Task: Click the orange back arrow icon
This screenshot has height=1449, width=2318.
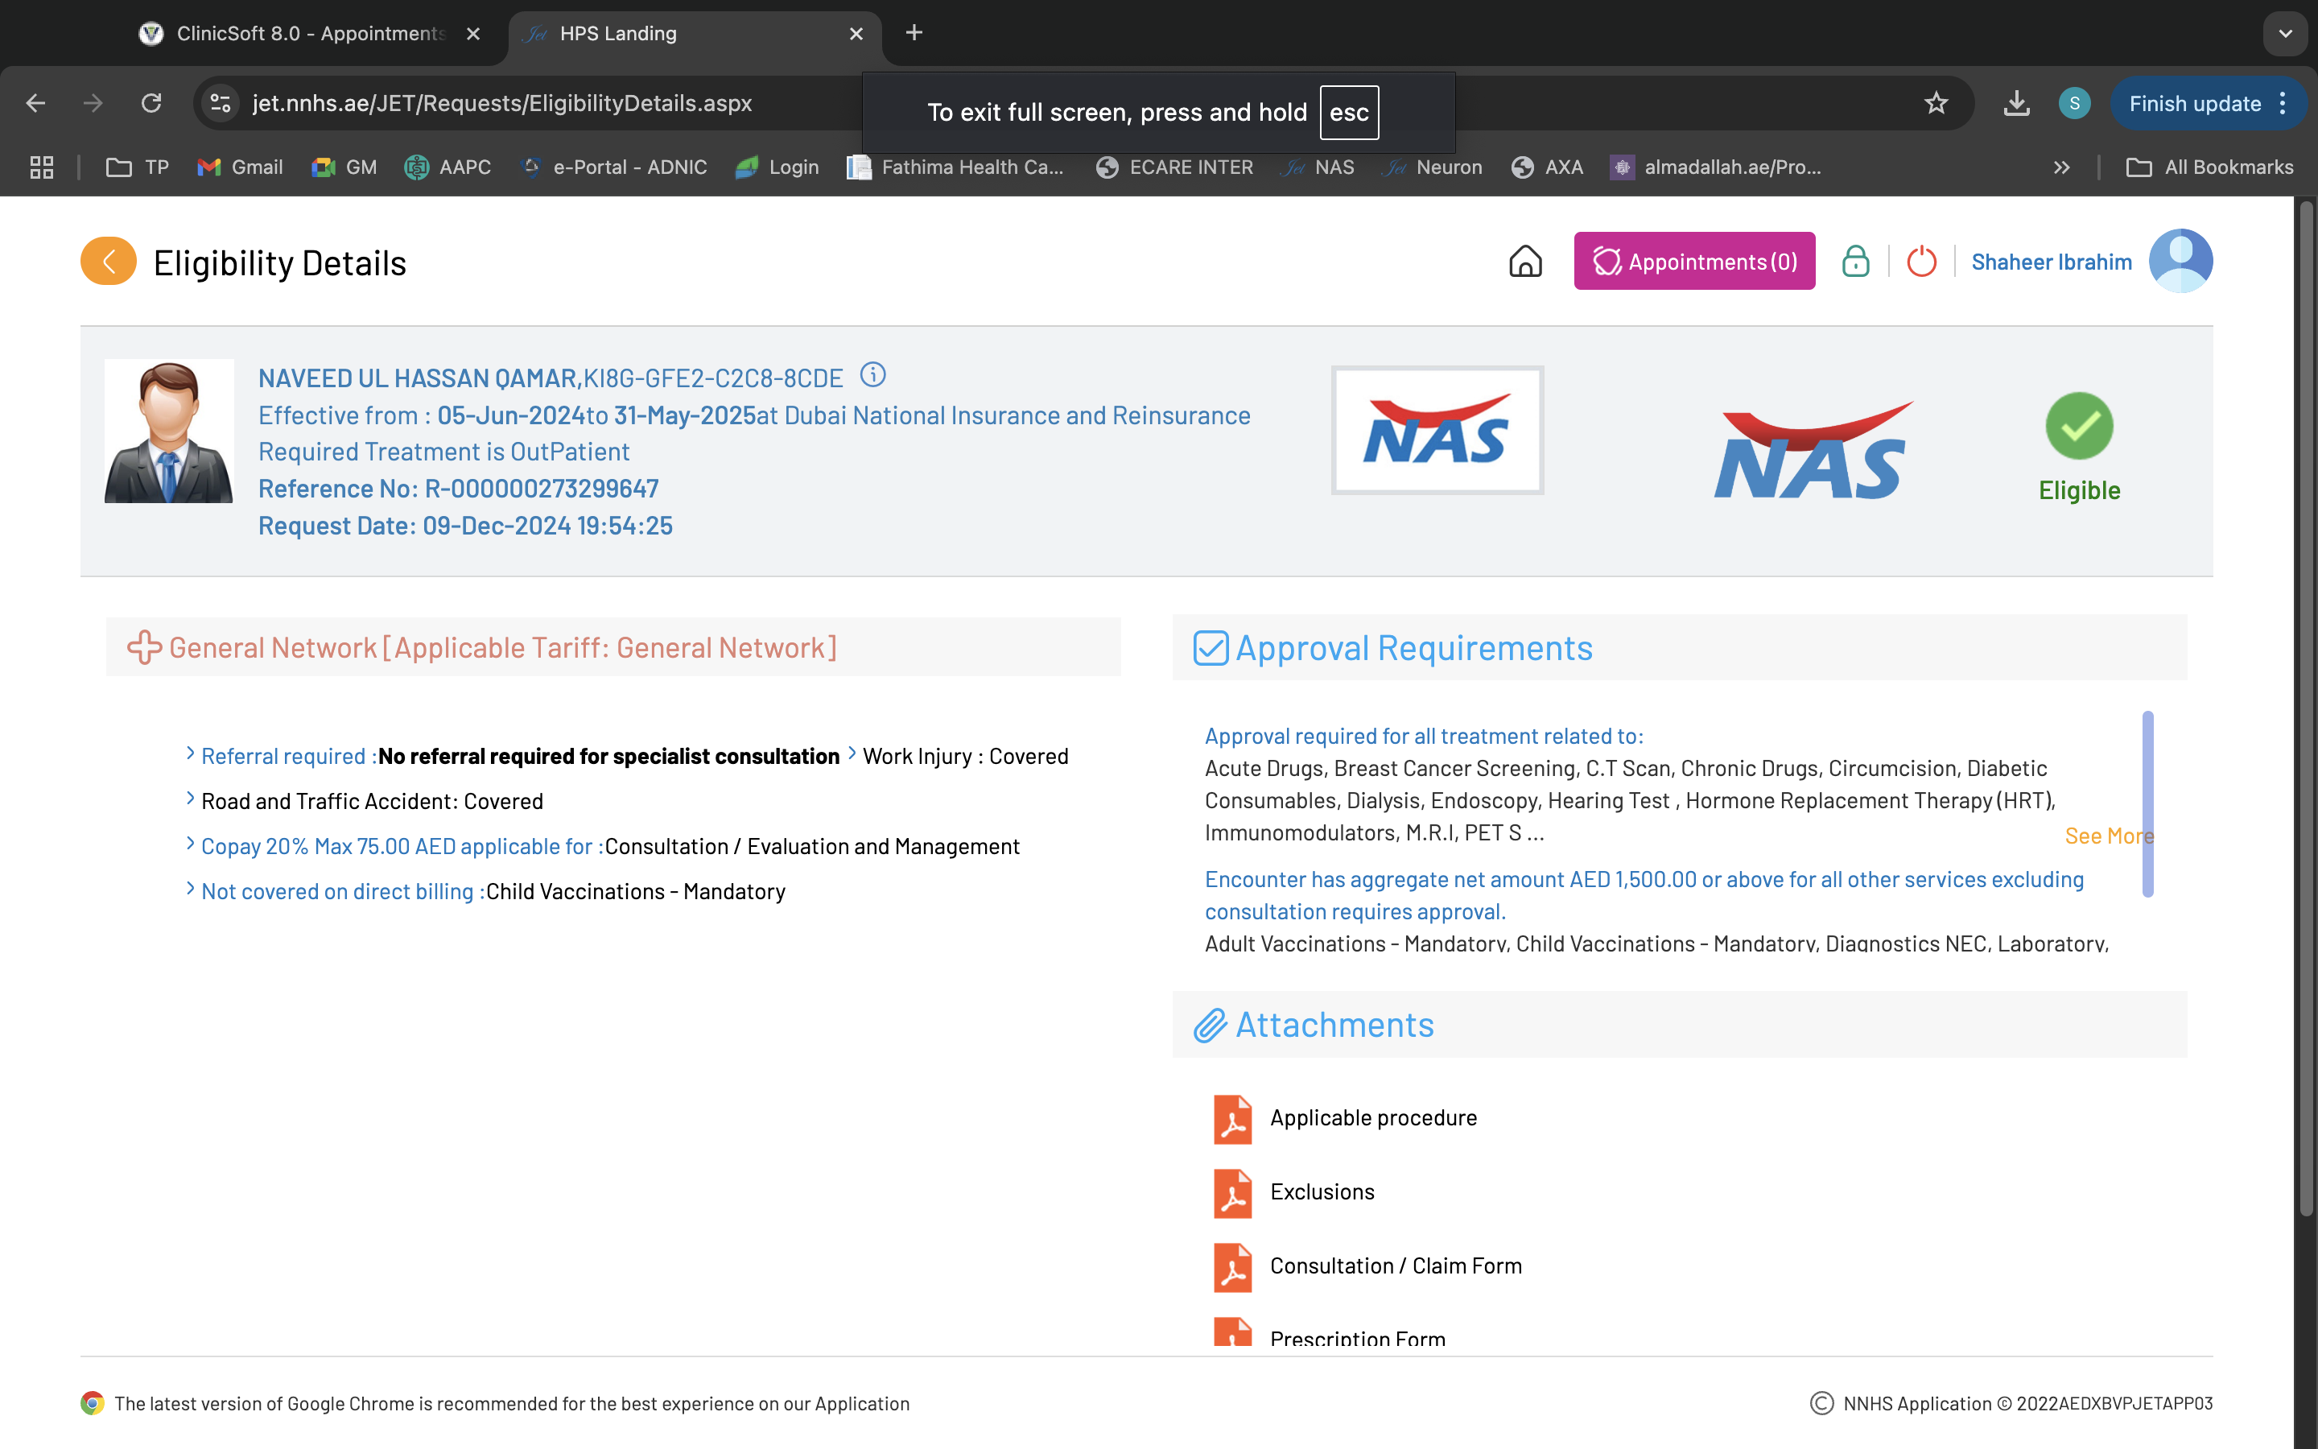Action: tap(108, 262)
